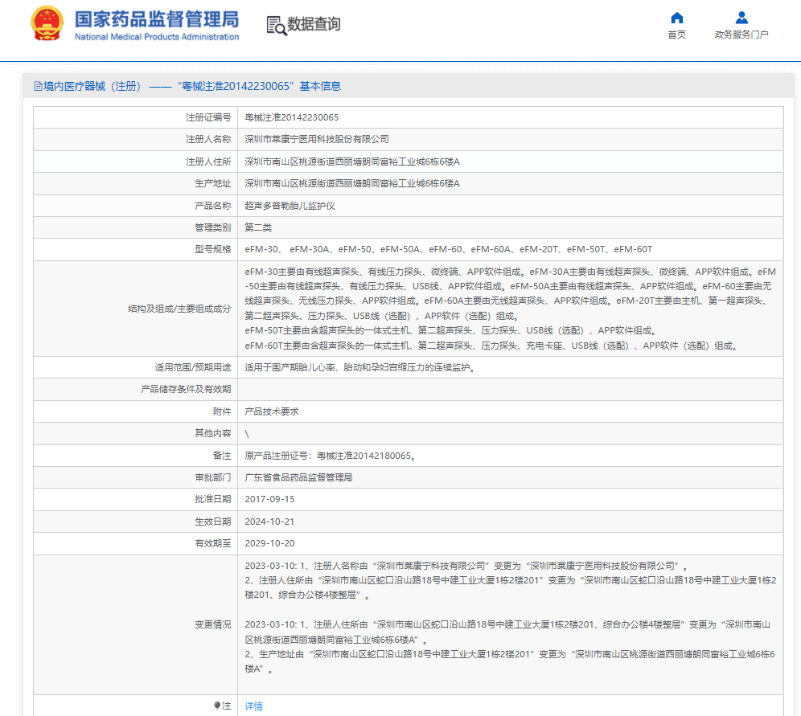Click the dot icon beside 注
This screenshot has height=716, width=801.
[x=217, y=706]
